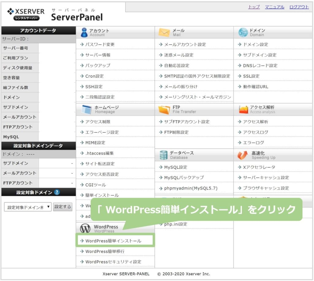The image size is (314, 281).
Task: Open サーバーキャッシュ設定
Action: [x=266, y=177]
